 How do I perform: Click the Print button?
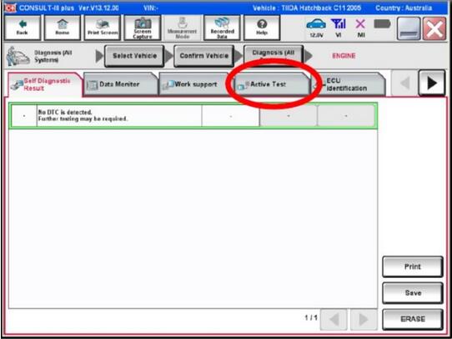pos(413,267)
